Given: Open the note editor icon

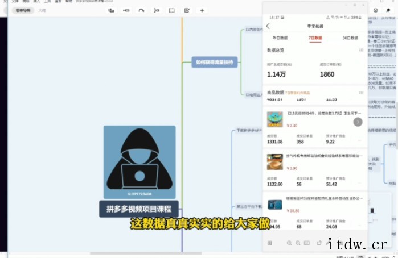Looking at the screenshot, I should pos(187,10).
